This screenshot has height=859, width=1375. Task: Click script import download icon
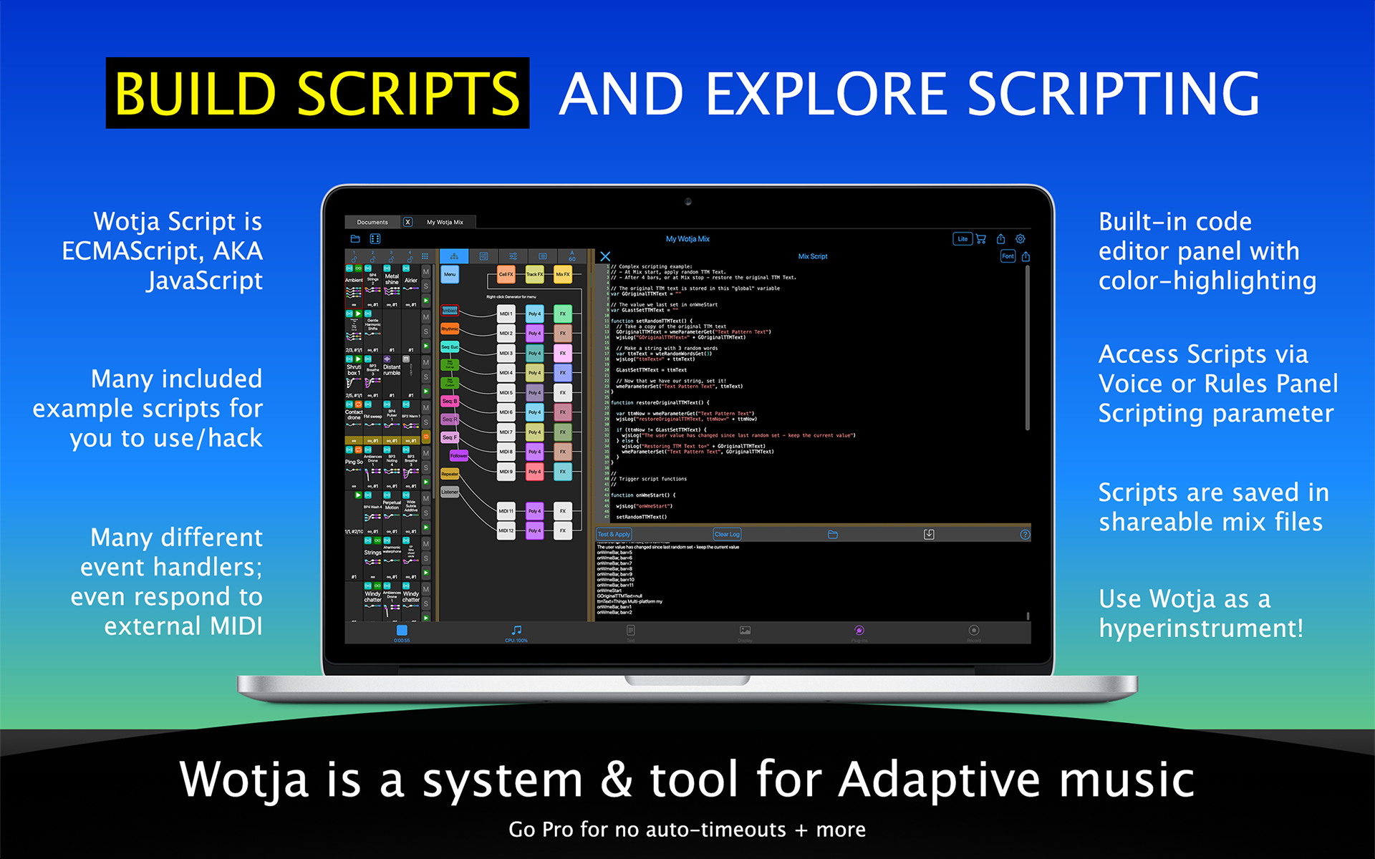[x=929, y=534]
